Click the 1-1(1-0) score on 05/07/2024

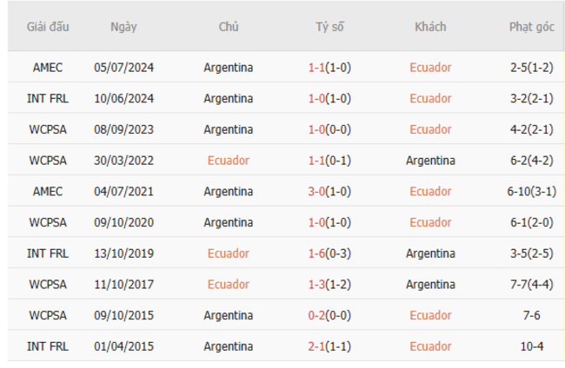coord(329,68)
